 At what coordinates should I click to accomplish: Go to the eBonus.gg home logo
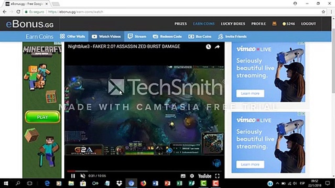30,24
